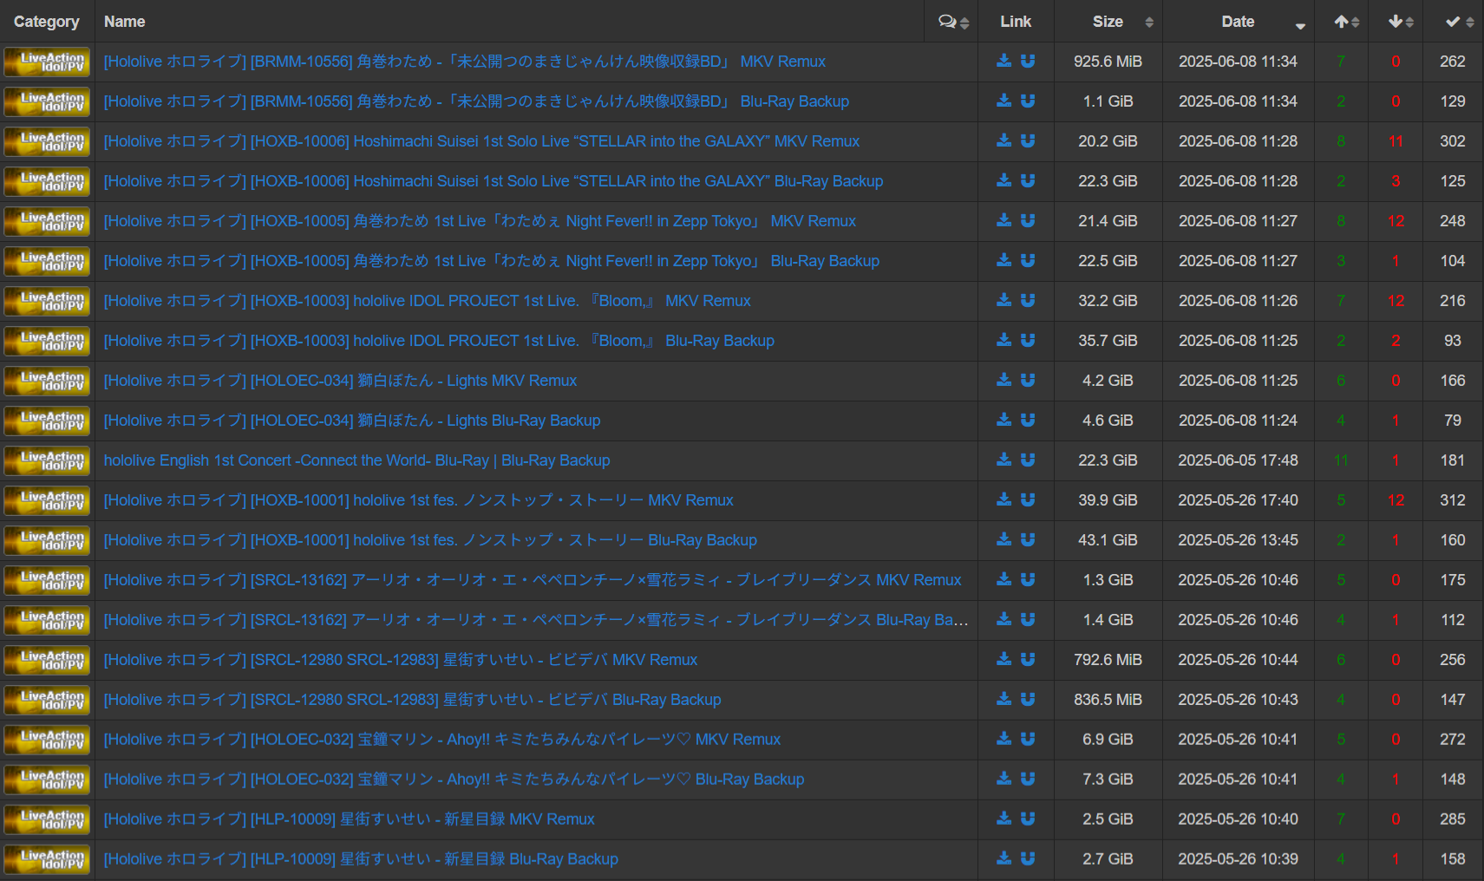The width and height of the screenshot is (1484, 881).
Task: Click date 2025-06-05 17:48
Action: [x=1238, y=460]
